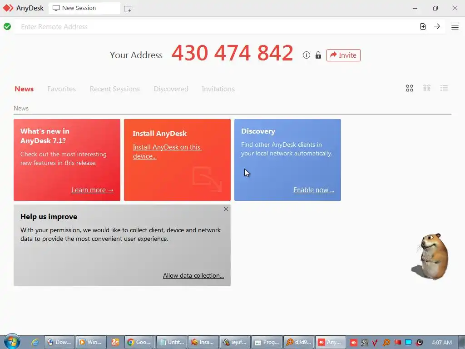The width and height of the screenshot is (465, 349).
Task: Open the Recent Sessions tab
Action: click(114, 89)
